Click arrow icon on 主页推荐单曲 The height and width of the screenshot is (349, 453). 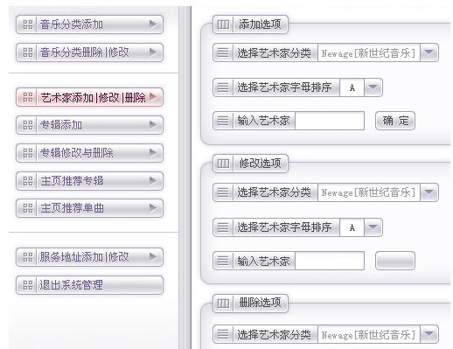pos(153,207)
